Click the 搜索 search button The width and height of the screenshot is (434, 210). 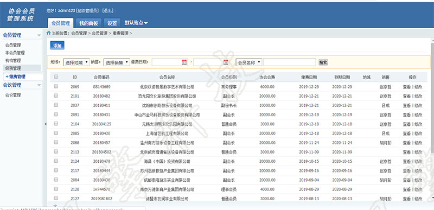323,62
